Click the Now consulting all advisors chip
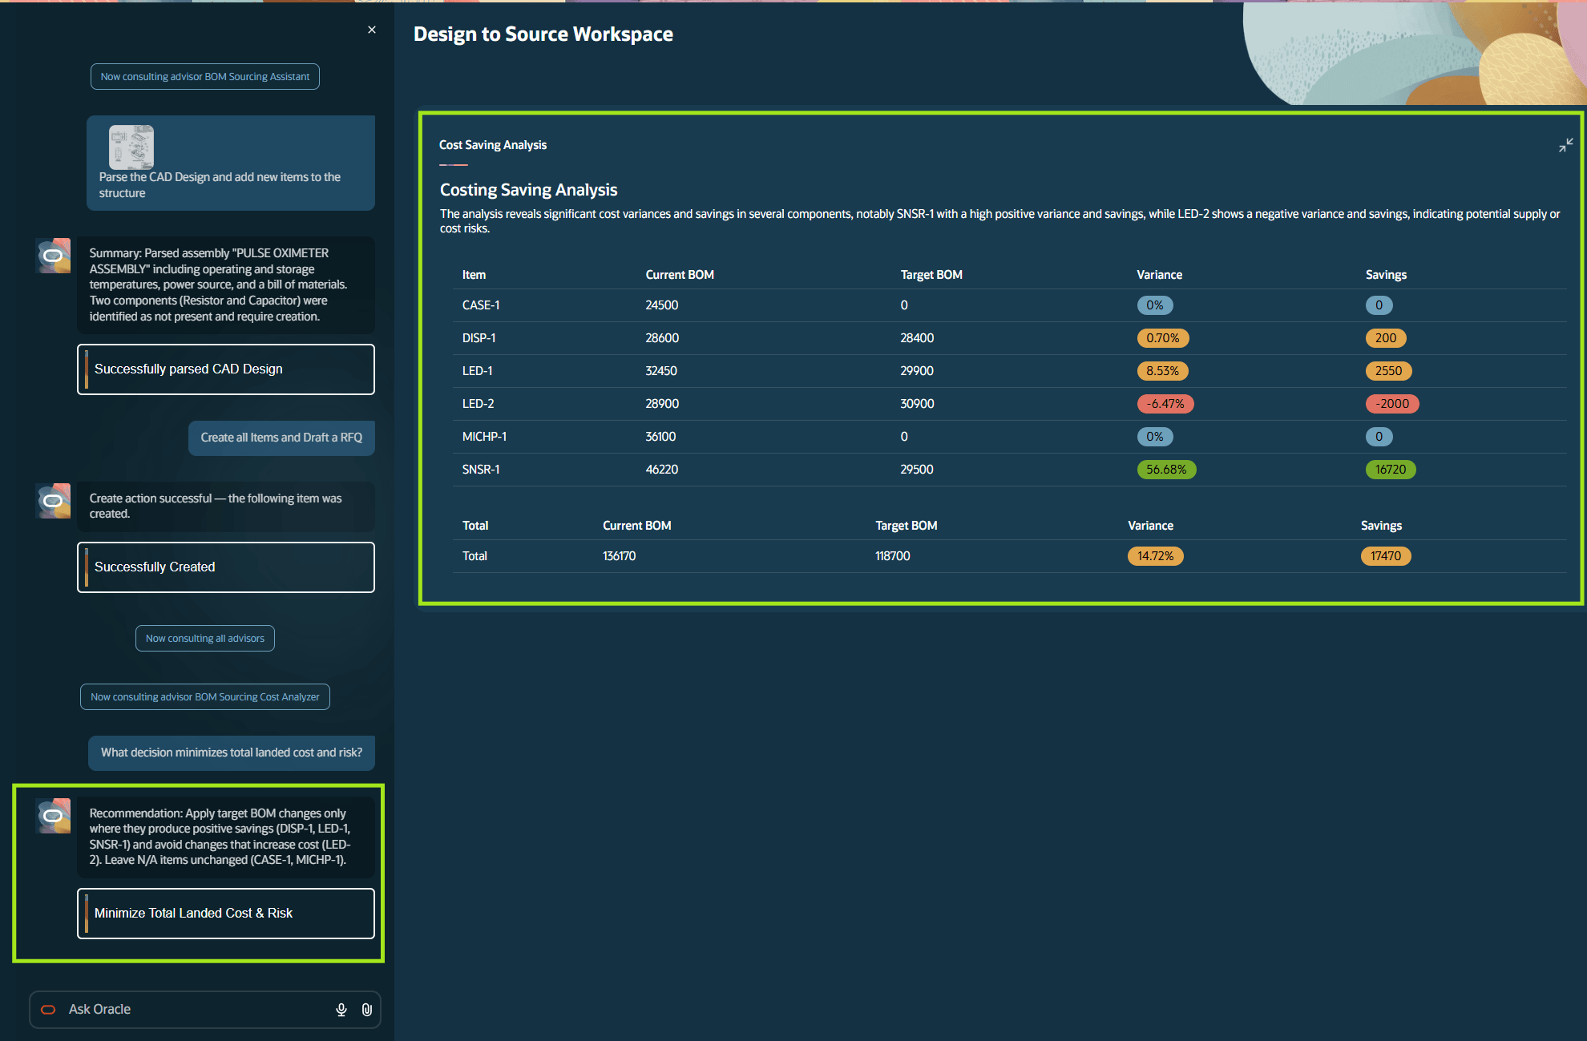 (204, 638)
